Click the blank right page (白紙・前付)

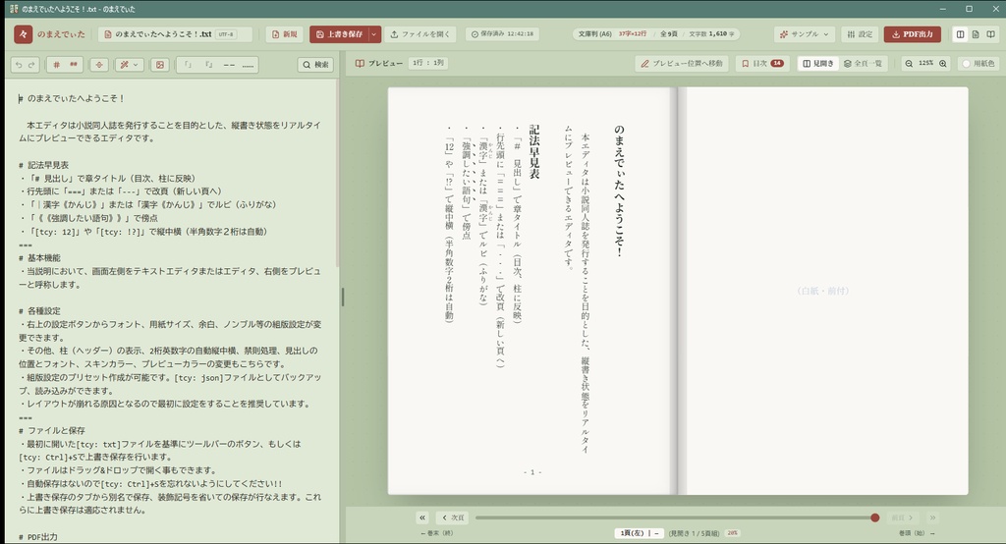[823, 291]
